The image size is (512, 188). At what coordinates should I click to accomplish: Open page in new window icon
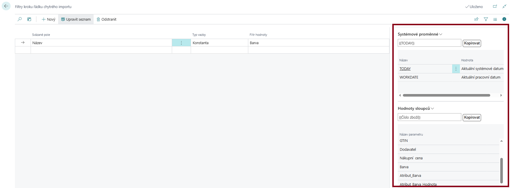(495, 6)
